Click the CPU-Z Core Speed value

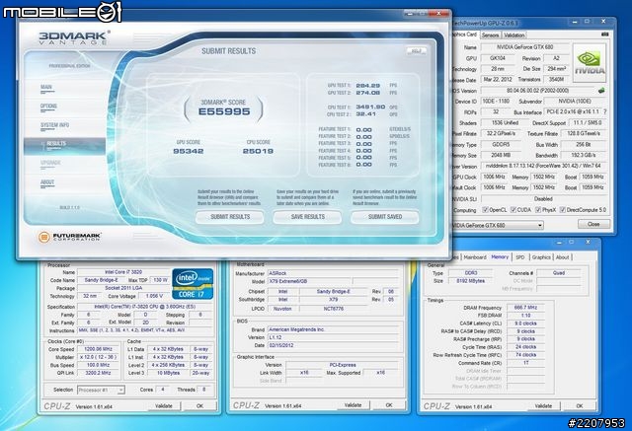[x=99, y=349]
